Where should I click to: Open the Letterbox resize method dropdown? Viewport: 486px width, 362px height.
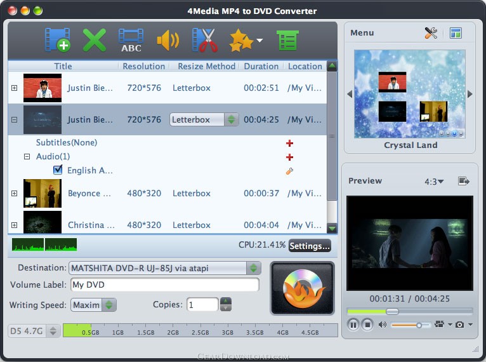(204, 119)
